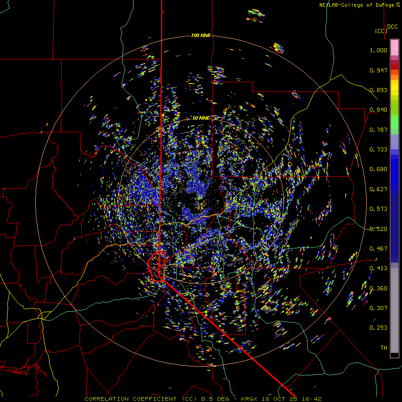The height and width of the screenshot is (402, 402).
Task: Click the 0.467 scale value
Action: point(378,249)
